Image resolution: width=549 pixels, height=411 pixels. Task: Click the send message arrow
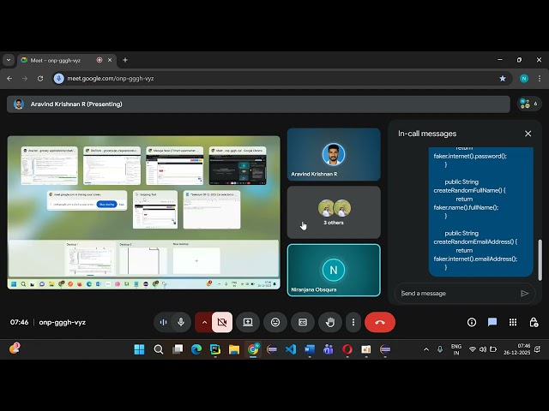tap(524, 293)
